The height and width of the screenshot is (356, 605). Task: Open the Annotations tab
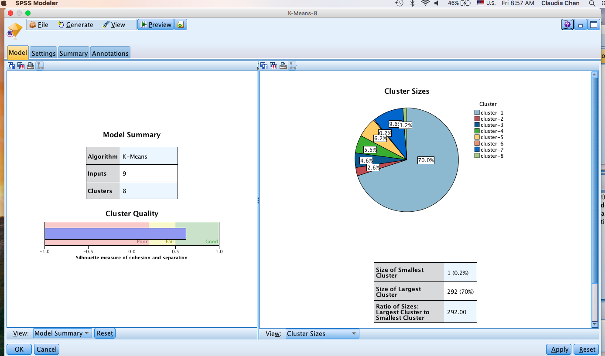coord(110,53)
